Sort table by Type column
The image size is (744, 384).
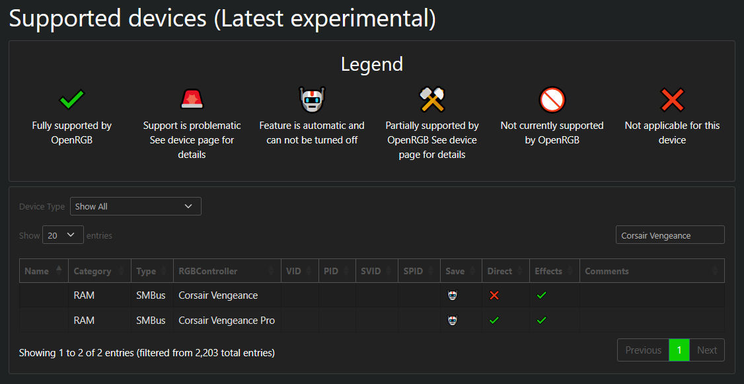click(152, 271)
